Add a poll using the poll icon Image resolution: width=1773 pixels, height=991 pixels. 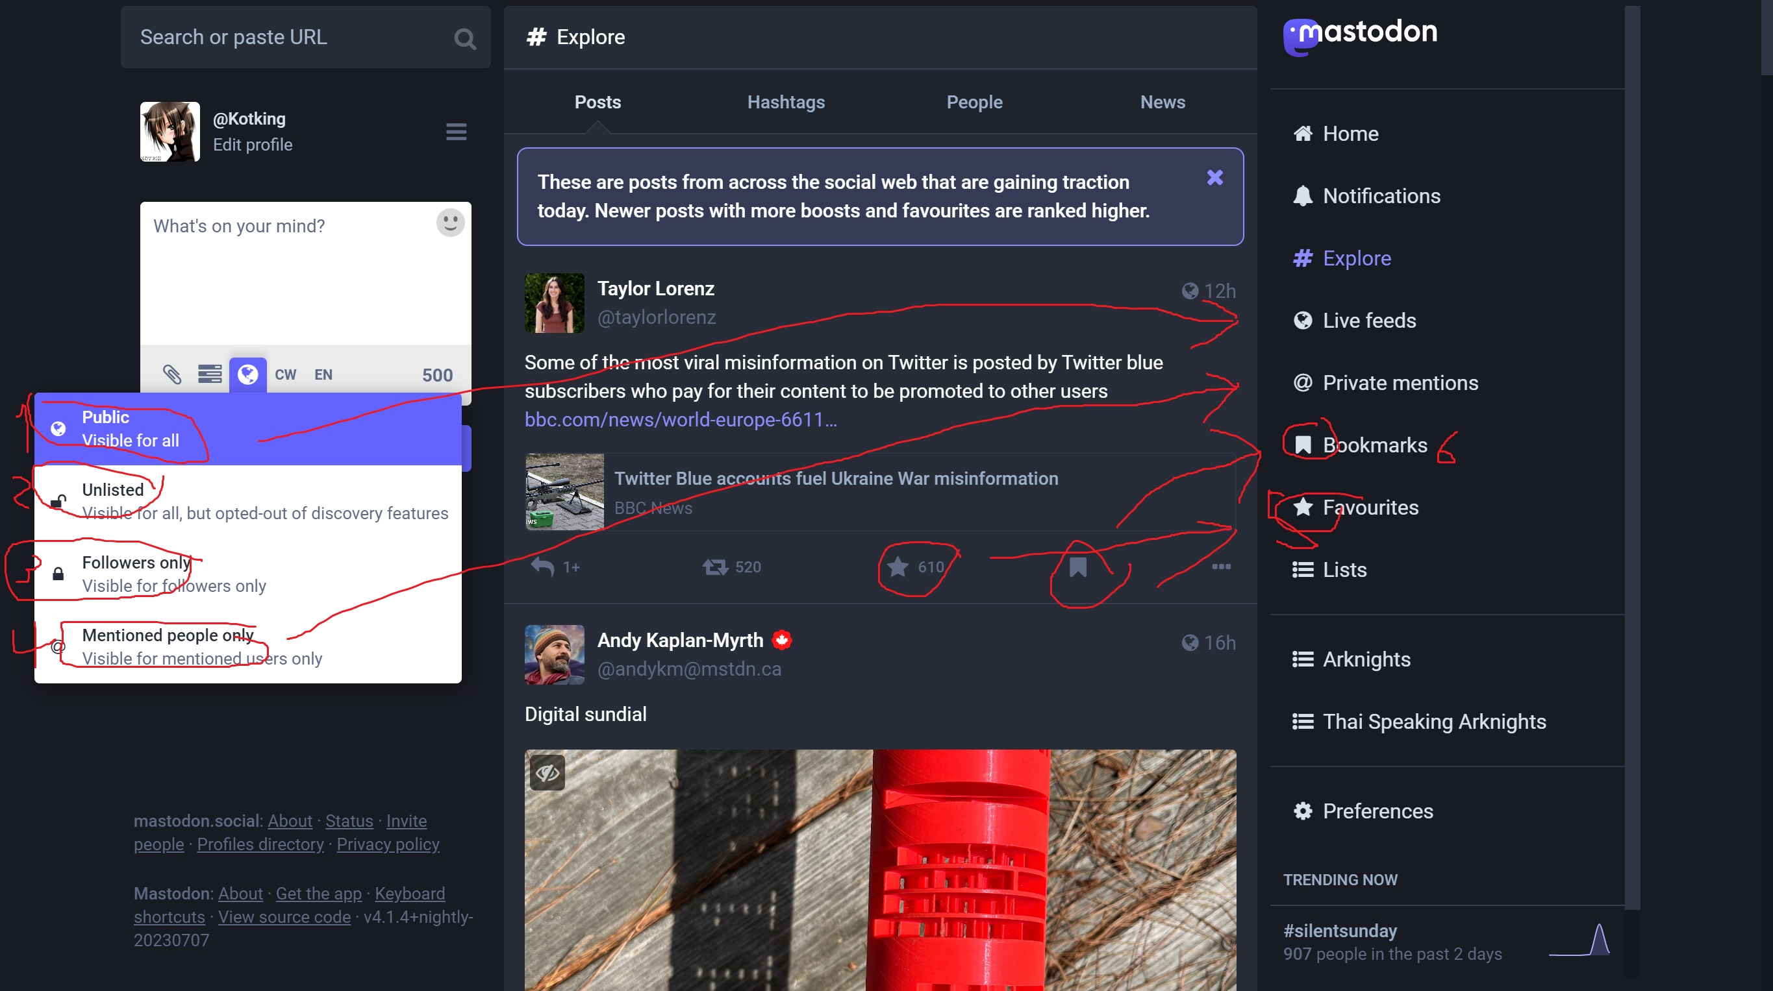pyautogui.click(x=210, y=374)
